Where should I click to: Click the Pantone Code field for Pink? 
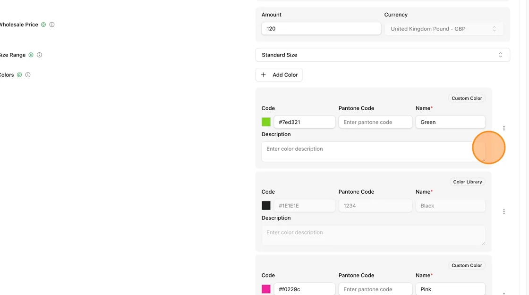[x=375, y=289]
